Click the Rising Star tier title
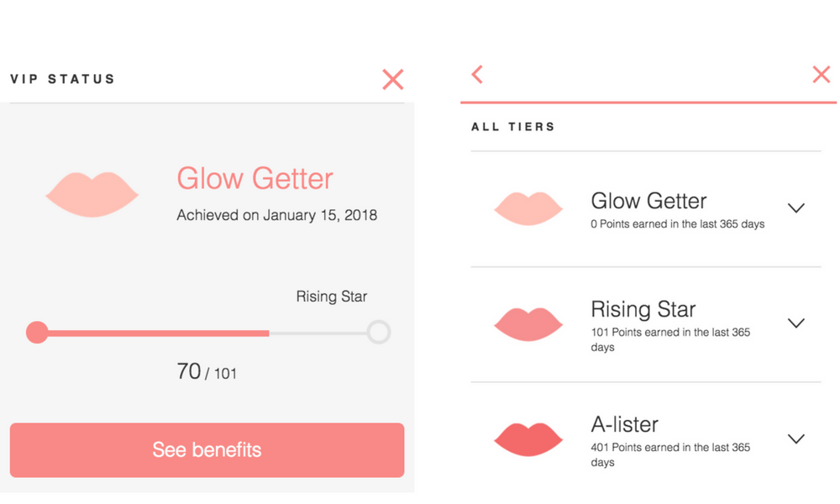Screen dimensions: 840x504 coord(643,309)
